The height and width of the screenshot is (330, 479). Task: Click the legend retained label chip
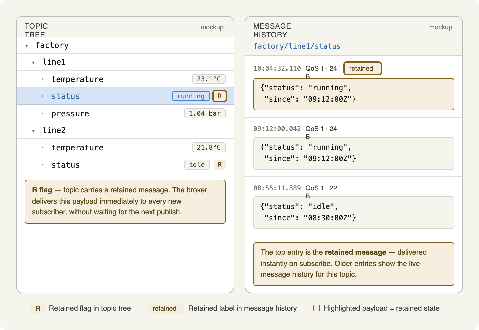[165, 308]
